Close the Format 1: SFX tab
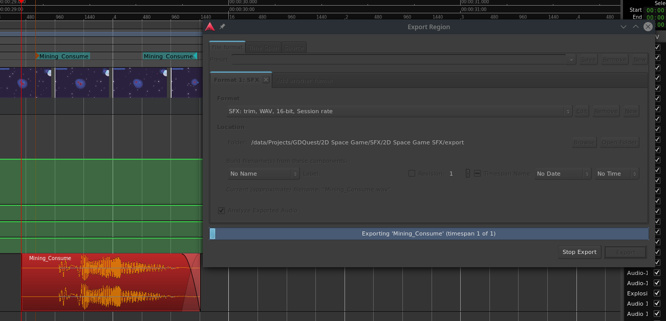The height and width of the screenshot is (321, 666). [266, 80]
